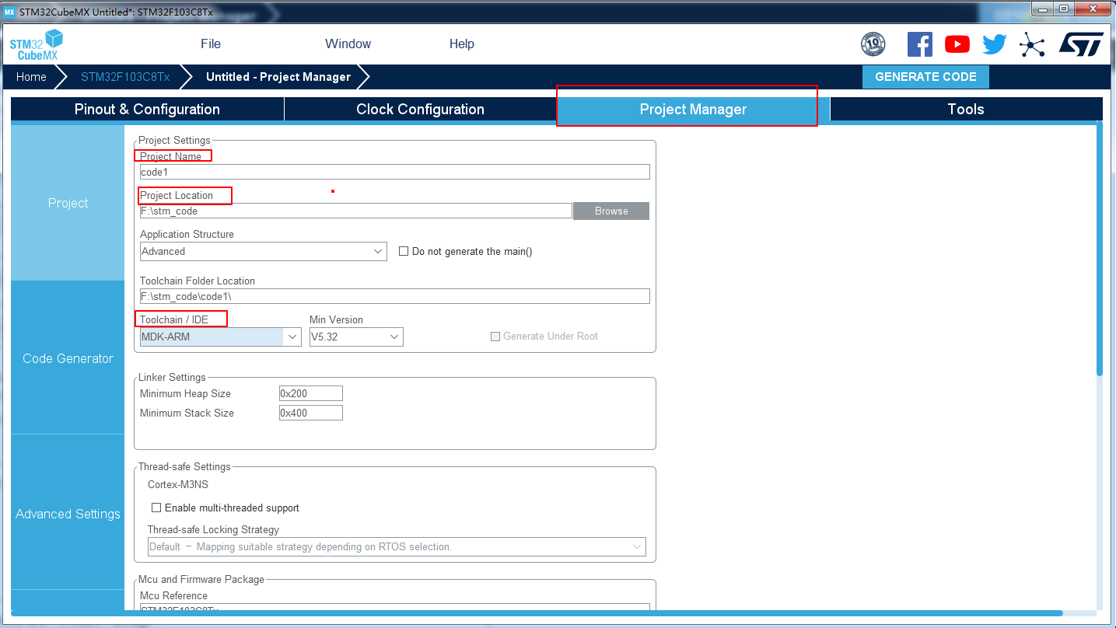This screenshot has width=1116, height=628.
Task: Open the Code Generator side section
Action: (x=68, y=358)
